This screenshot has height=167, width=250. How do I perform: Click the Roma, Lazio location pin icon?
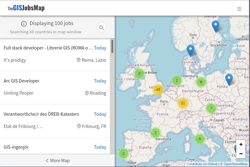(x=79, y=60)
